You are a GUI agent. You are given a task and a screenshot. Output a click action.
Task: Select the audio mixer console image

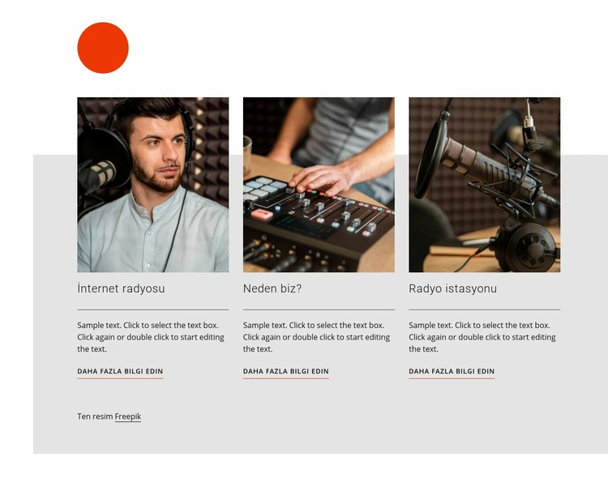click(319, 185)
